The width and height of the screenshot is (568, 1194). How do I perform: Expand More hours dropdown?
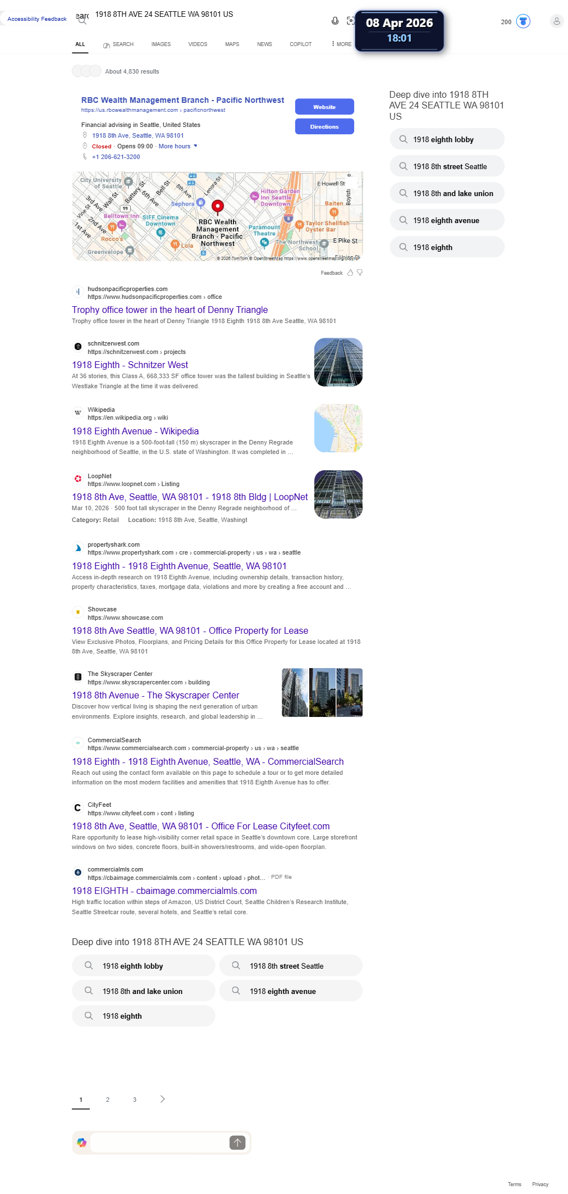[178, 146]
